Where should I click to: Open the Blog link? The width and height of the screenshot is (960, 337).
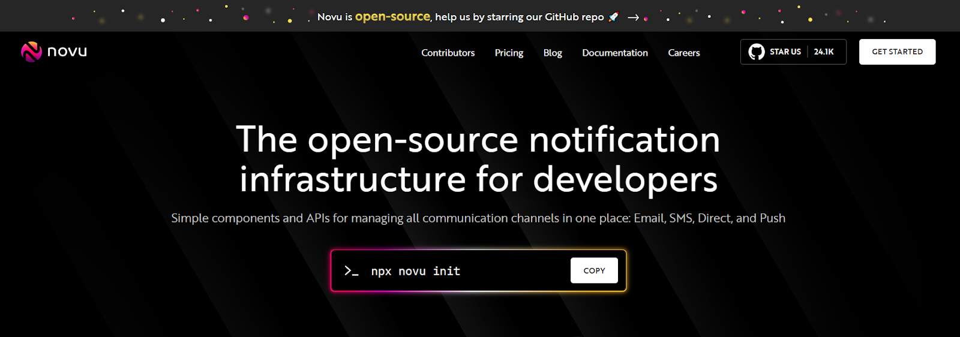[553, 53]
